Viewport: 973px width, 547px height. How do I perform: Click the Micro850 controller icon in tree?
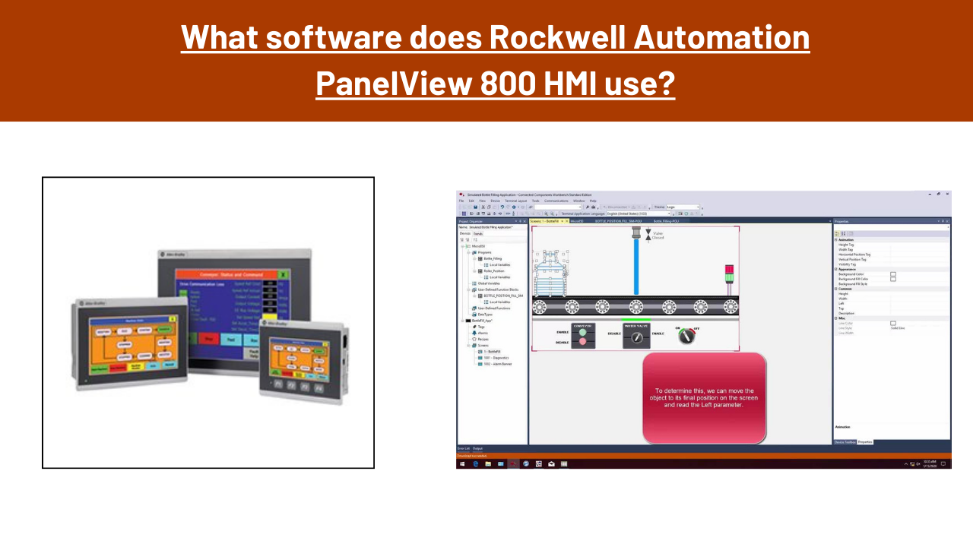[x=468, y=246]
